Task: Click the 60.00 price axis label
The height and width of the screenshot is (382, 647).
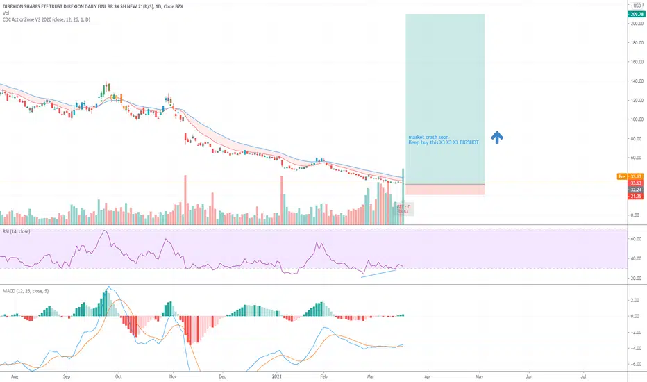Action: pyautogui.click(x=637, y=158)
